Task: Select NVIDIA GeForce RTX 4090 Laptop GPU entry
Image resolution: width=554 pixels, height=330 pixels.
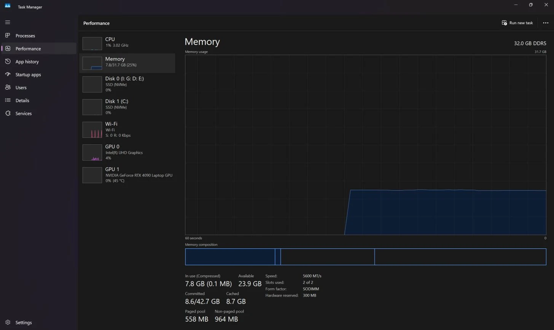Action: [127, 175]
